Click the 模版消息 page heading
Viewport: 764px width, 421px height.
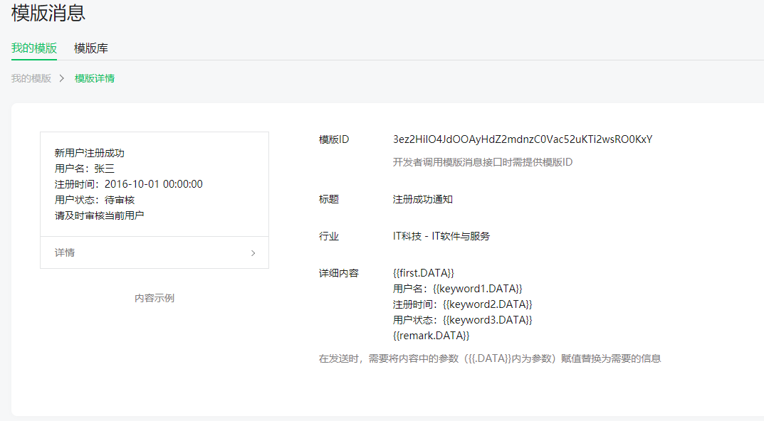coord(48,13)
